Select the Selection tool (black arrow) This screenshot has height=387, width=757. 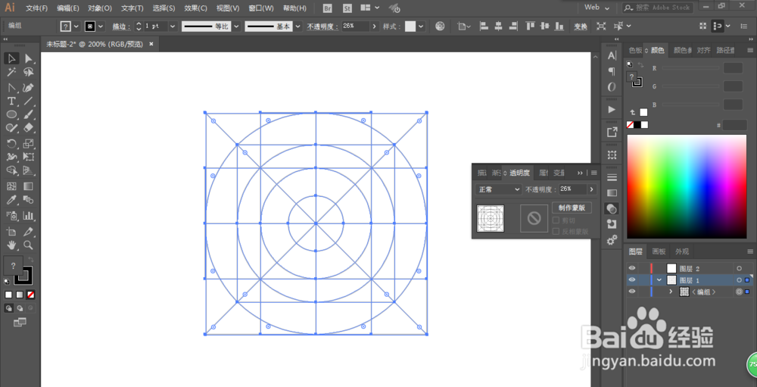click(x=11, y=58)
